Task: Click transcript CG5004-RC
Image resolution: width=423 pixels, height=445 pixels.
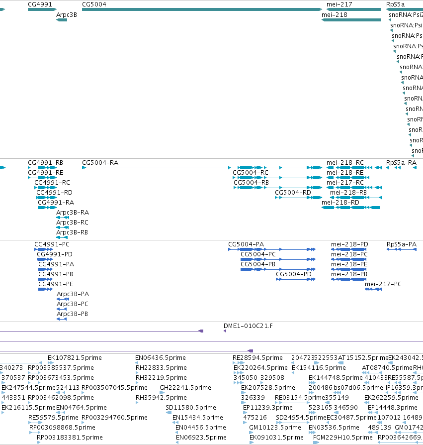Action: click(x=251, y=173)
